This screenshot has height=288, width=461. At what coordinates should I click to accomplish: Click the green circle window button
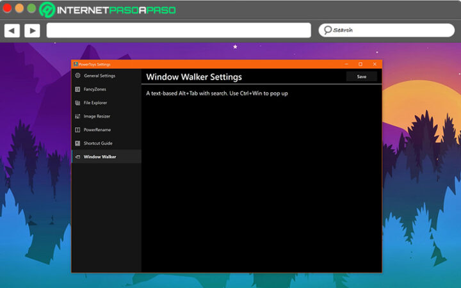tap(31, 8)
